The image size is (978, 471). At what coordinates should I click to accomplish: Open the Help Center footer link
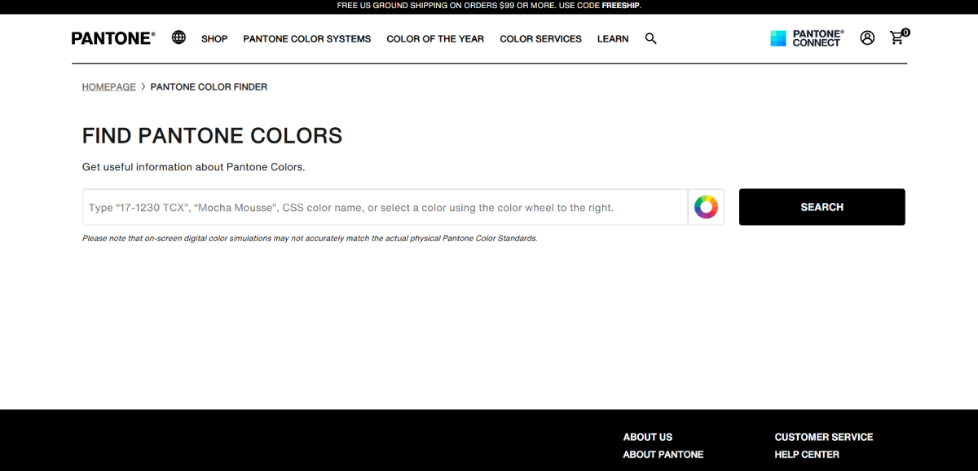coord(807,455)
